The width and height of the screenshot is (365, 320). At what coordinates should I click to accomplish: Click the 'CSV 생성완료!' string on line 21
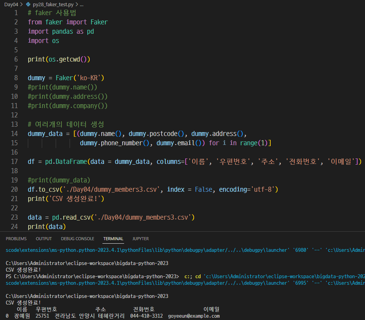click(75, 199)
